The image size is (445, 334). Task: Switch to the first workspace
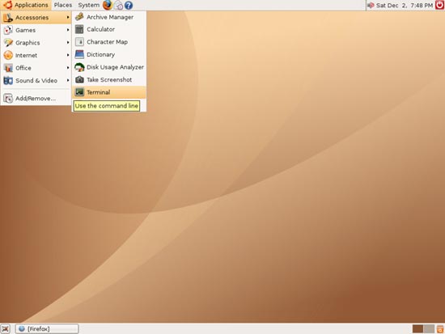click(x=417, y=329)
